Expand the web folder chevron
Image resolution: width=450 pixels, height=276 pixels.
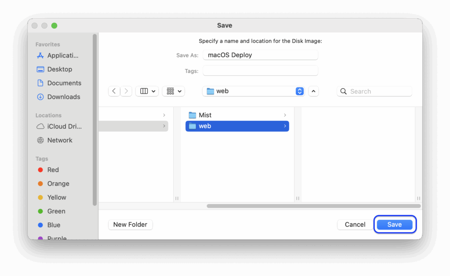pos(285,126)
